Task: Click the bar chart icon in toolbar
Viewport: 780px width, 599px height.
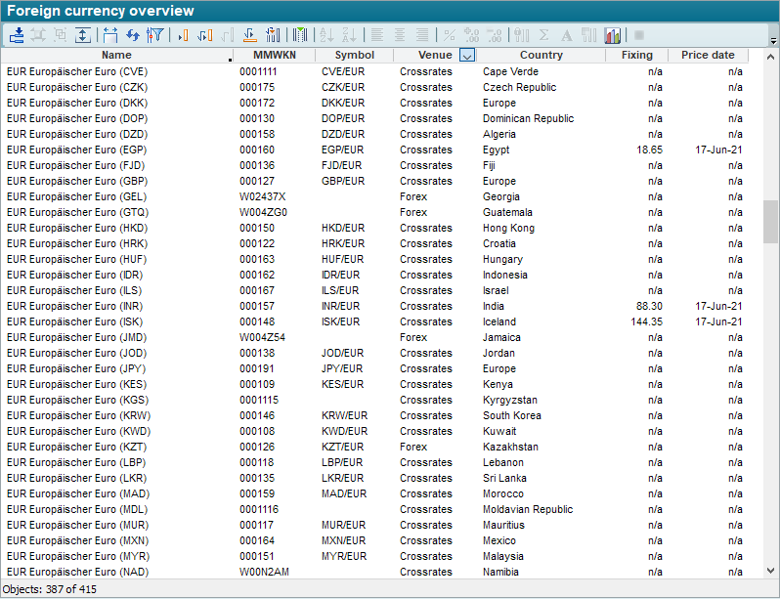Action: point(613,35)
